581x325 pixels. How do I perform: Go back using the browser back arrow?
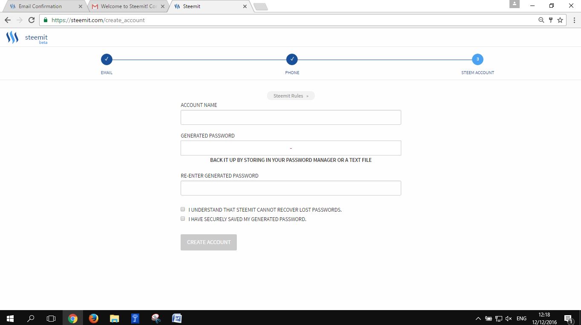pos(8,20)
